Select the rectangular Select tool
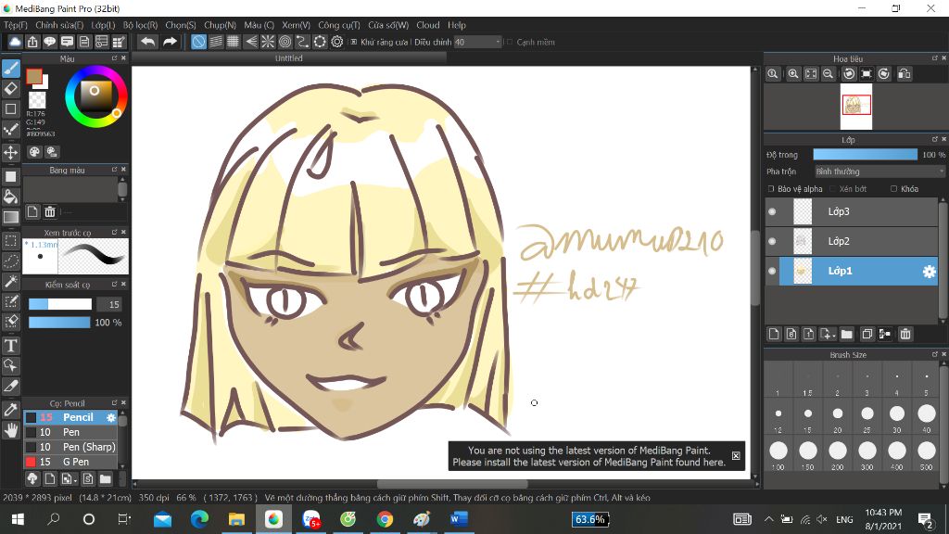This screenshot has height=534, width=949. [x=11, y=241]
